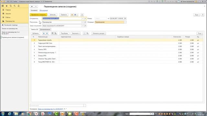The height and width of the screenshot is (116, 207).
Task: Focus the Отправитель input field
Action: coord(62,19)
